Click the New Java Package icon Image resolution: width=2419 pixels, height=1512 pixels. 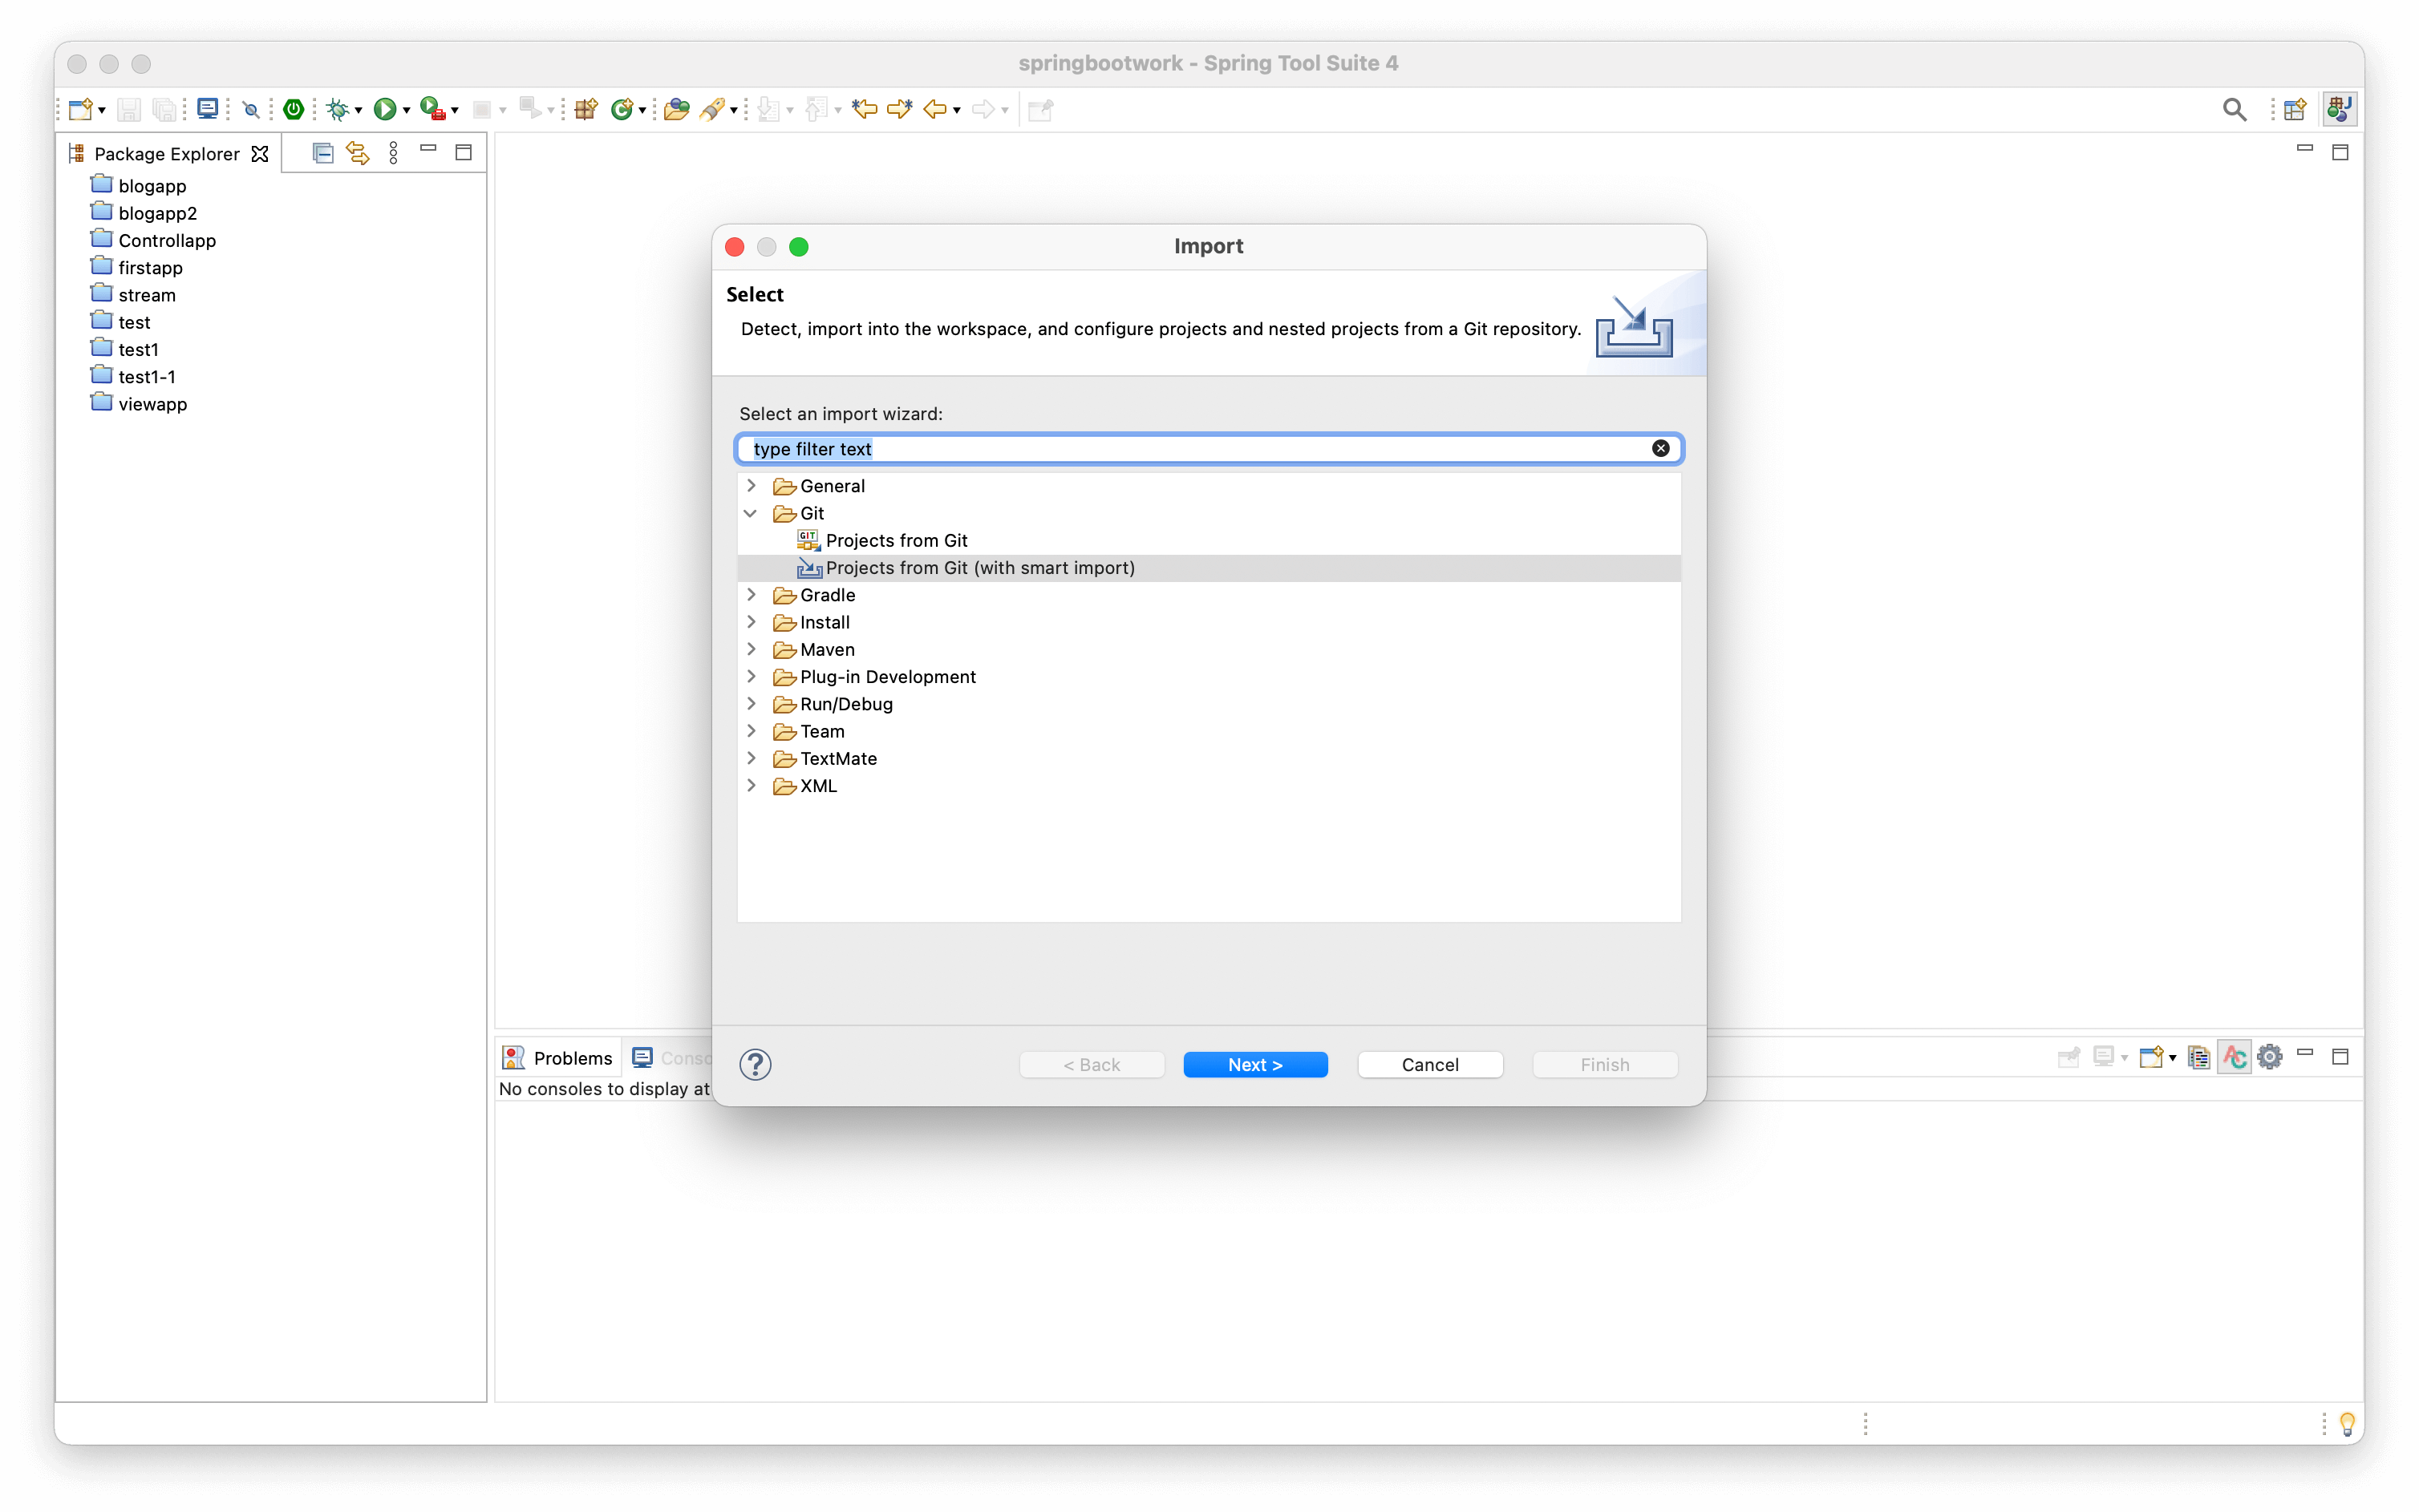pyautogui.click(x=586, y=109)
